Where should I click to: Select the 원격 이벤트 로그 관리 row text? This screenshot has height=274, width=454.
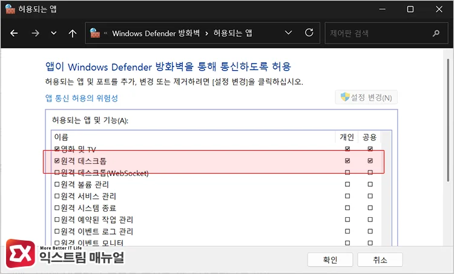pyautogui.click(x=97, y=232)
